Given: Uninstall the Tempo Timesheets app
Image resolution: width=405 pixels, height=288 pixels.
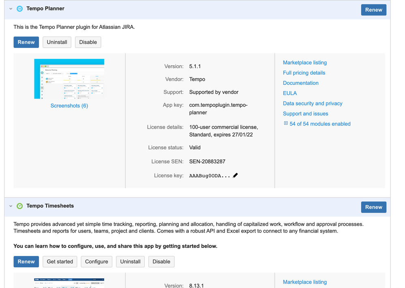Looking at the screenshot, I should coord(130,262).
